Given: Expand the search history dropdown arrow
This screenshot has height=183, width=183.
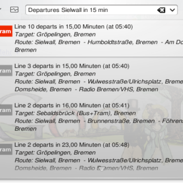Looking at the screenshot, I should click(172, 10).
